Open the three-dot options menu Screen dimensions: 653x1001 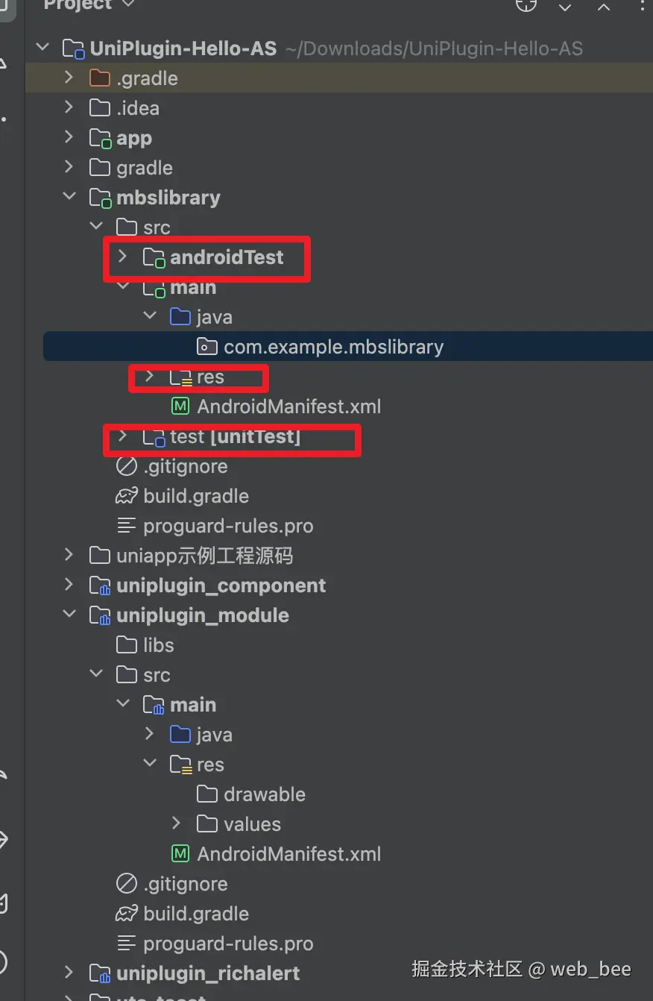click(644, 7)
